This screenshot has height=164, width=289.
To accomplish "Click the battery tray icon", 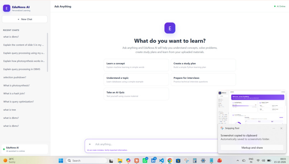I will 269,161.
